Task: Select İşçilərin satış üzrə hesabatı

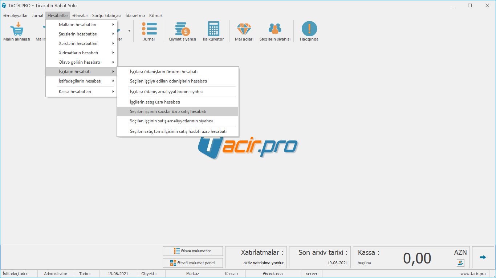Action: pyautogui.click(x=155, y=102)
